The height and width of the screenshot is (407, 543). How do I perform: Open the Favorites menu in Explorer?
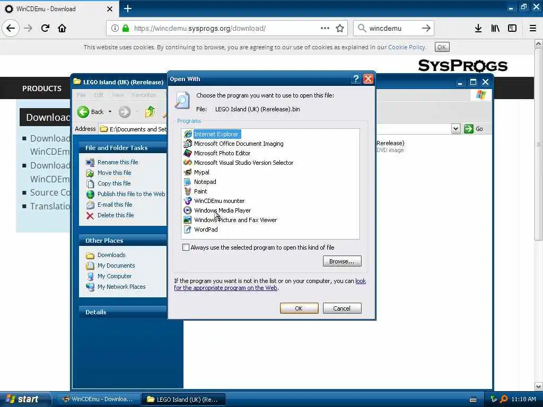coord(144,95)
